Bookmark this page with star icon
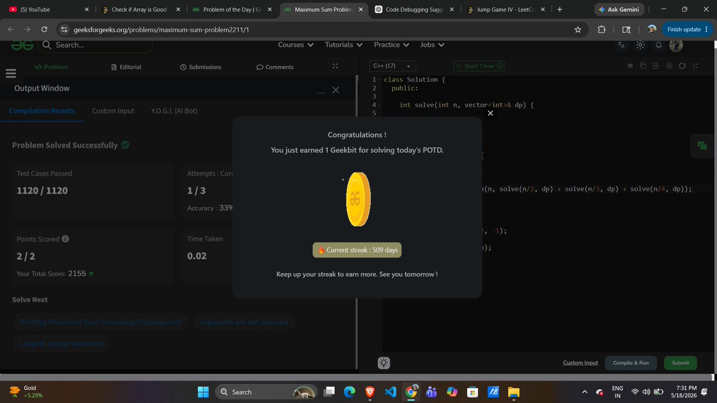Screen dimensions: 717x403 [578, 29]
